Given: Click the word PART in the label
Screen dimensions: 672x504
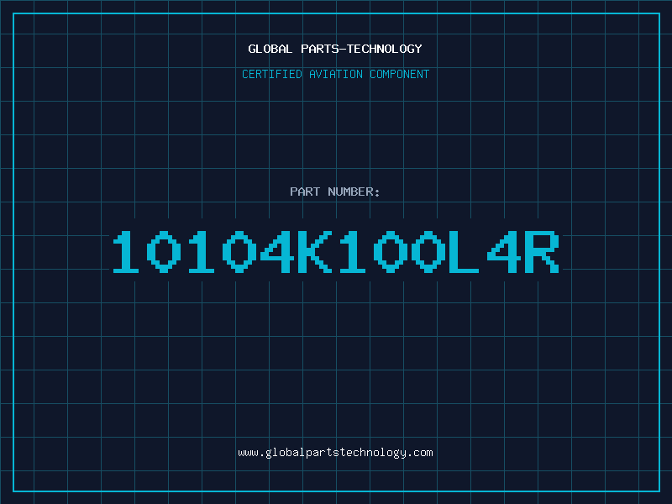Looking at the screenshot, I should 305,192.
